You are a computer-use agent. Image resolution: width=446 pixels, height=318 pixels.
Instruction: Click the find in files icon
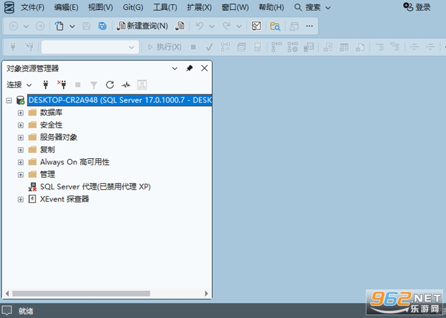pos(275,26)
